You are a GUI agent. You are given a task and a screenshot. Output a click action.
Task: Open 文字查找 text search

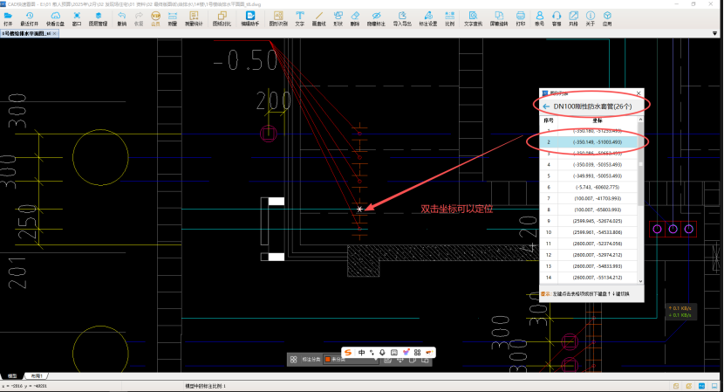[x=473, y=18]
